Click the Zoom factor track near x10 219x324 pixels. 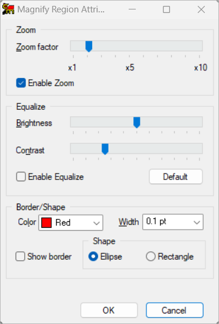(x=199, y=46)
